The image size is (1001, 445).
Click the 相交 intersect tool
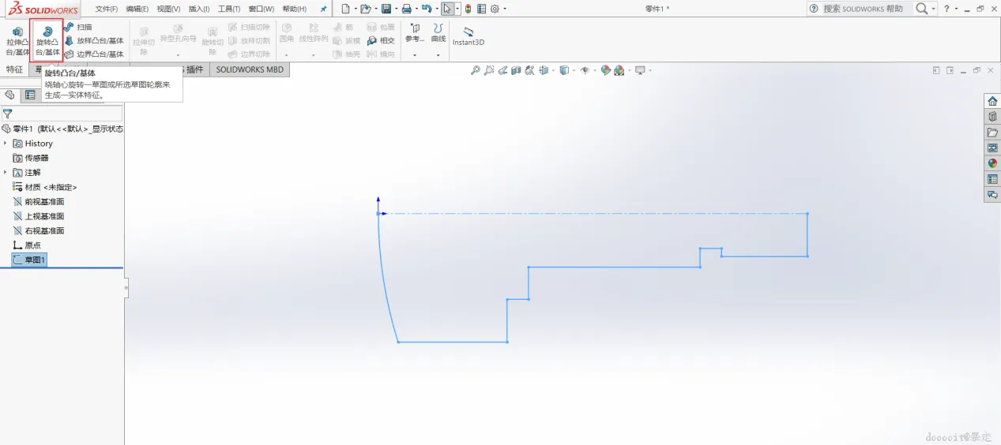tap(381, 40)
